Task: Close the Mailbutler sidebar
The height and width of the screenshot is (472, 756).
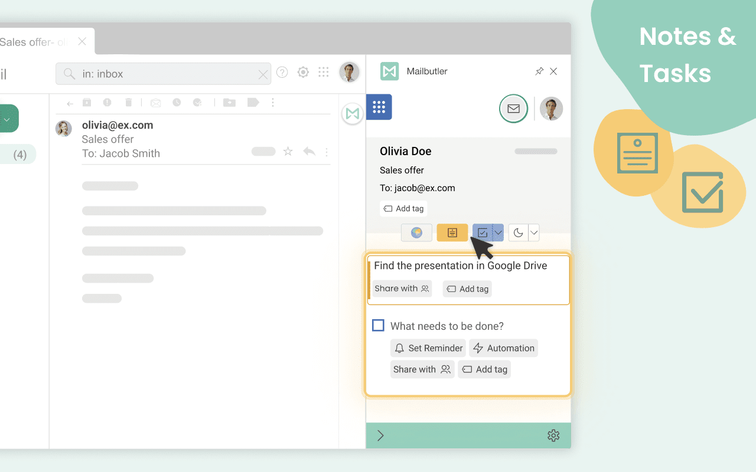Action: click(553, 71)
